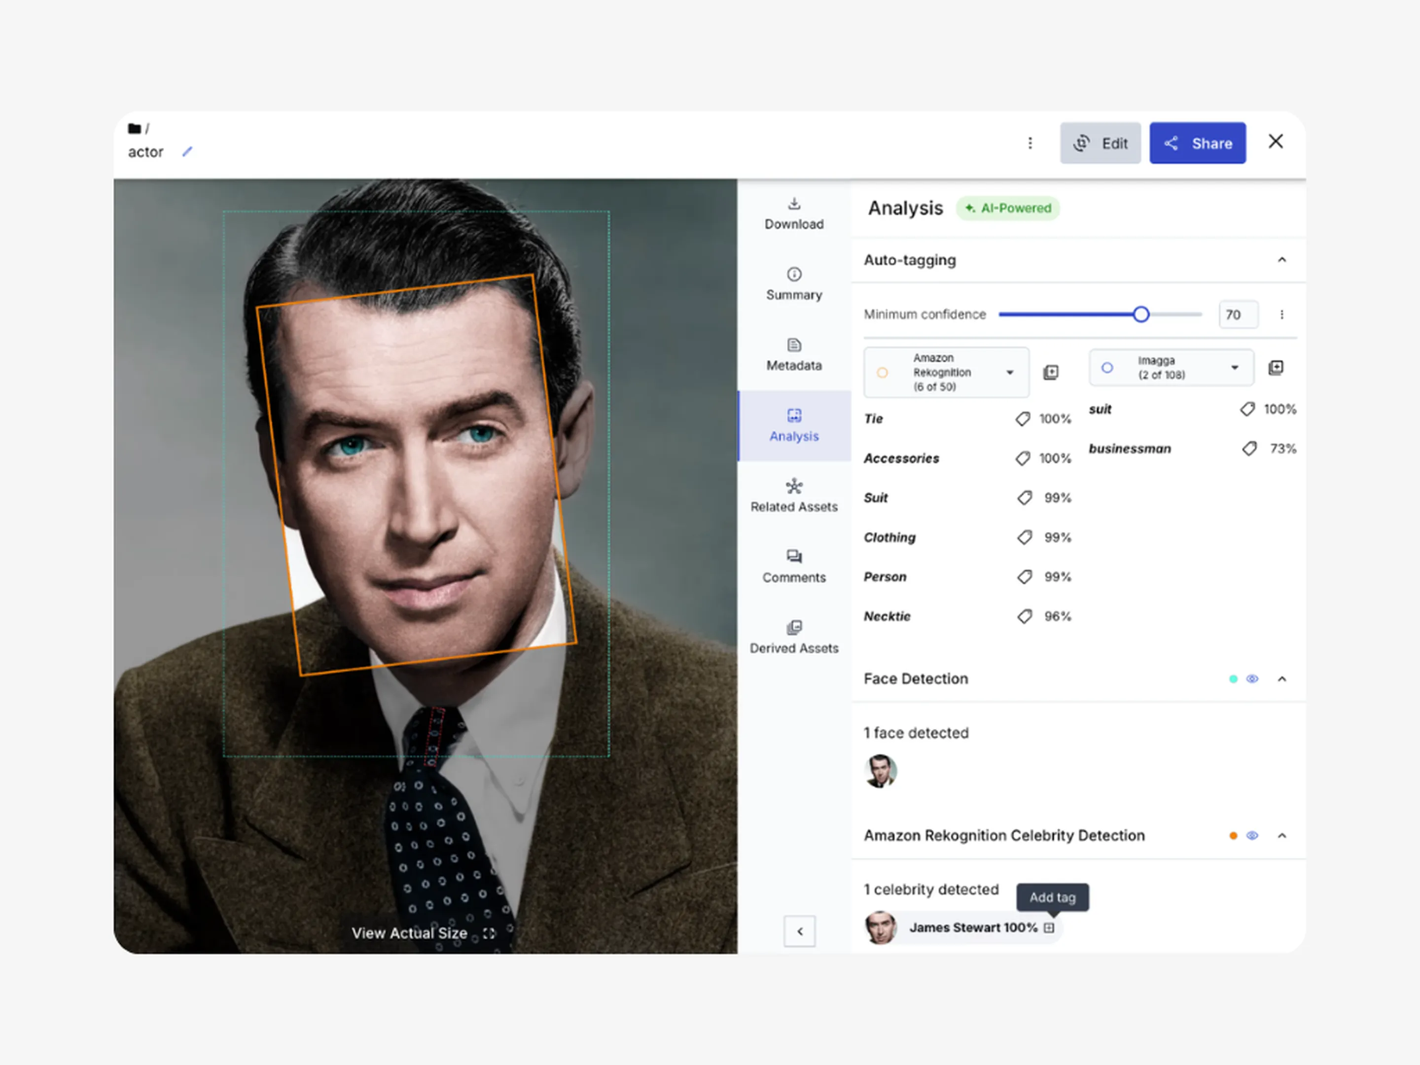This screenshot has width=1420, height=1065.
Task: Click the Minimum confidence value field
Action: click(x=1239, y=315)
